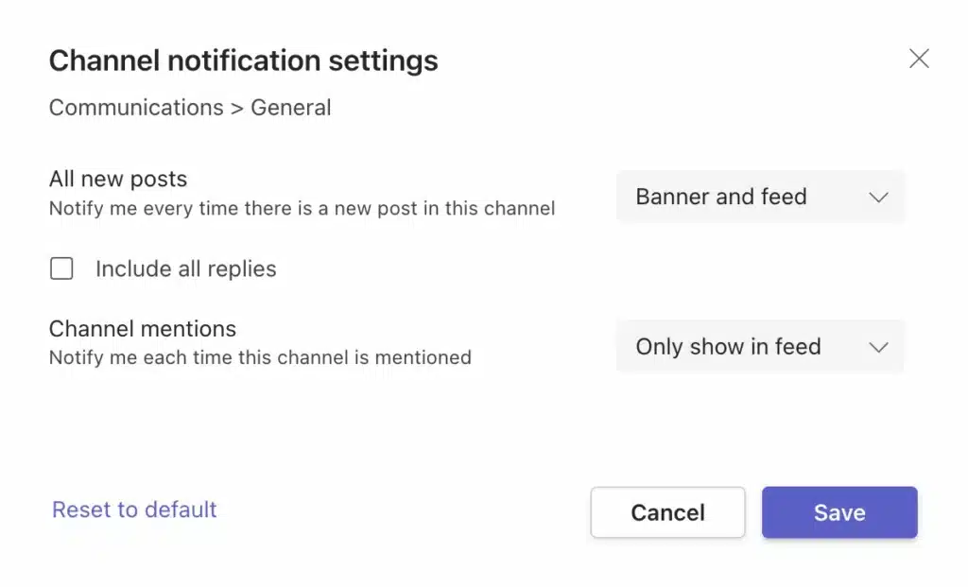This screenshot has height=587, width=968.
Task: Close the Channel notification settings dialog
Action: (919, 60)
